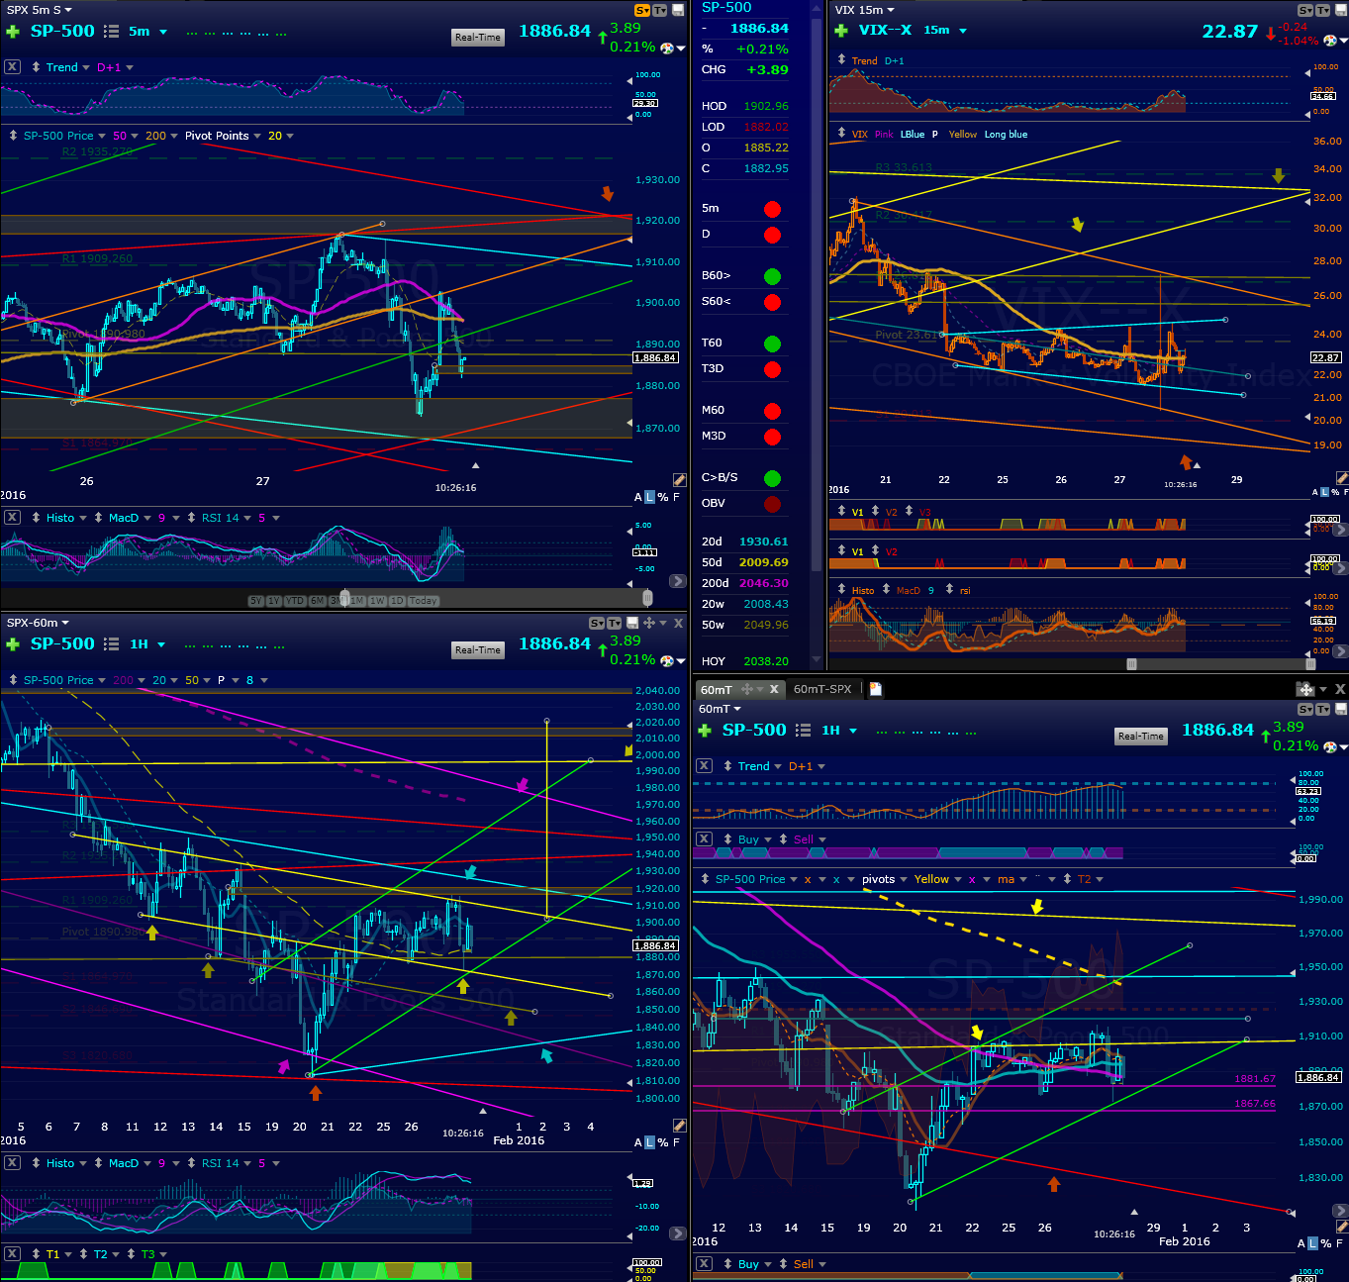Toggle percent scale in SPX-60m chart
The image size is (1349, 1282).
click(x=663, y=1142)
